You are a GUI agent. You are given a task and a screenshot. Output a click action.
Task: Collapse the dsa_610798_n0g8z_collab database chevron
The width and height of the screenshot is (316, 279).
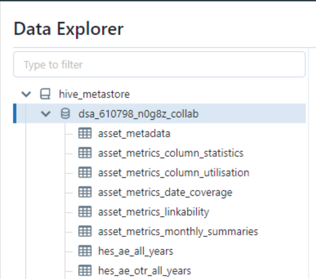pos(46,114)
